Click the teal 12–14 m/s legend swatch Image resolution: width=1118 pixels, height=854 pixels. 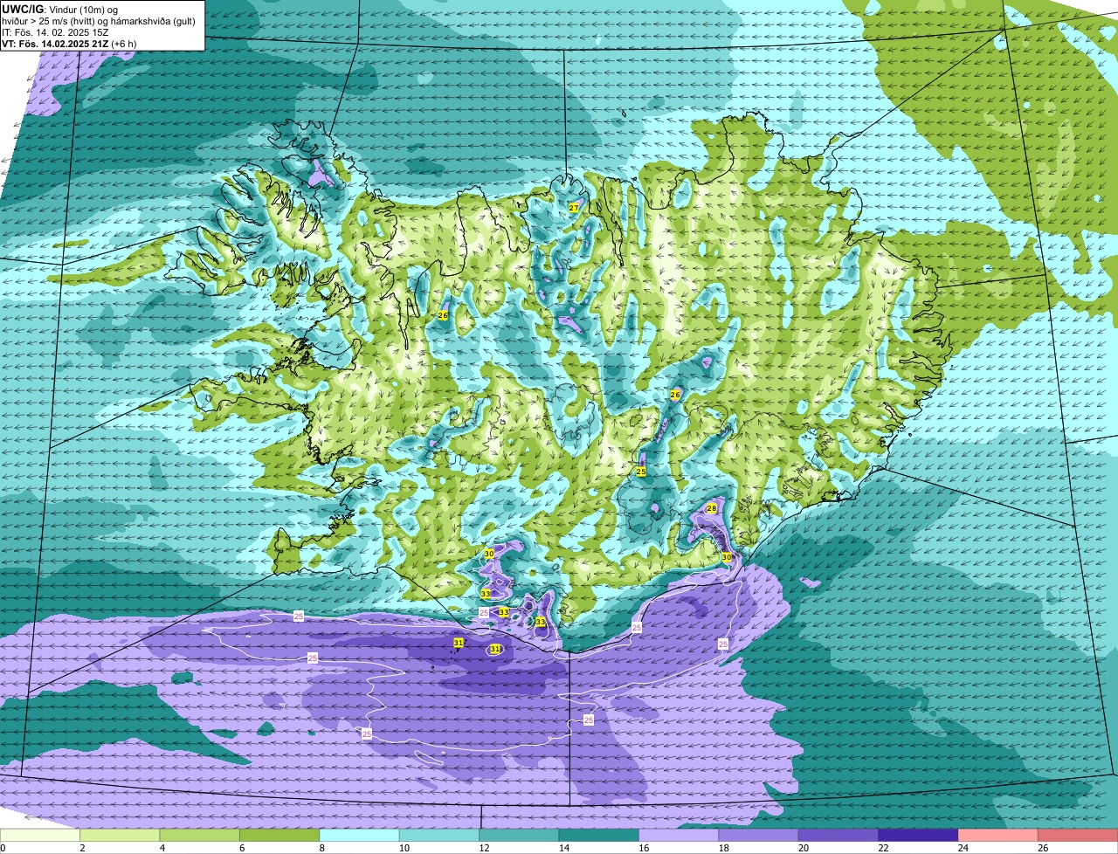(520, 835)
